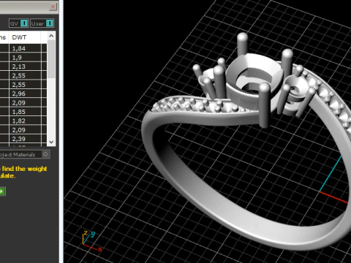Click the table scrollbar up arrow
The image size is (351, 263).
51,36
